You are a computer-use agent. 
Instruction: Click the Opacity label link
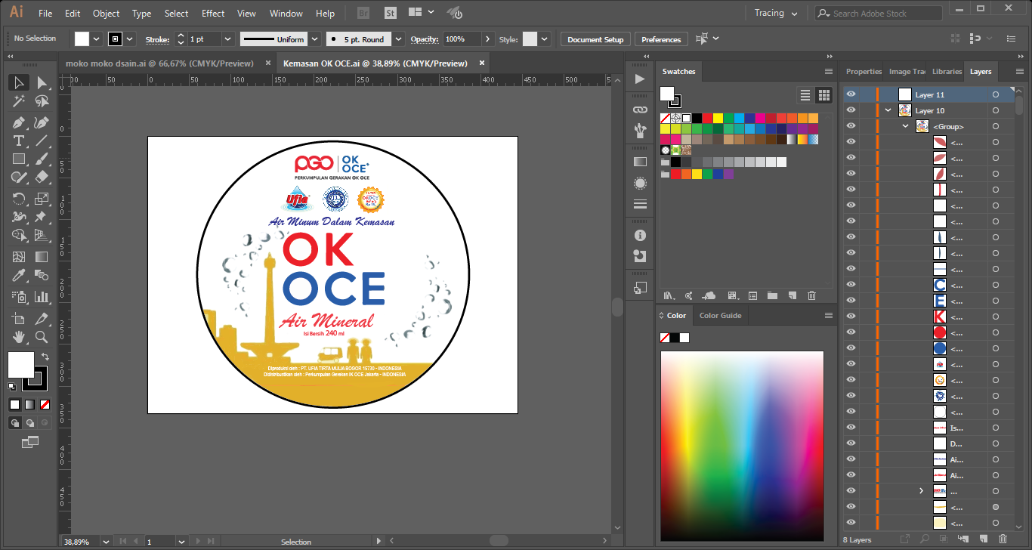click(x=424, y=39)
